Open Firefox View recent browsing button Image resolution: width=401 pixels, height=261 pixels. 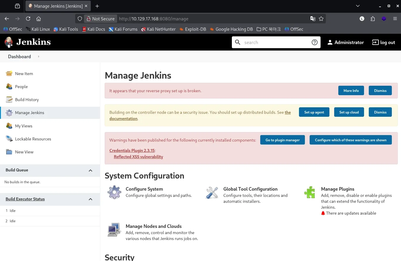tap(17, 6)
